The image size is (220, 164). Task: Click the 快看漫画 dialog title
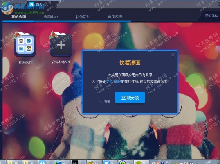[130, 63]
